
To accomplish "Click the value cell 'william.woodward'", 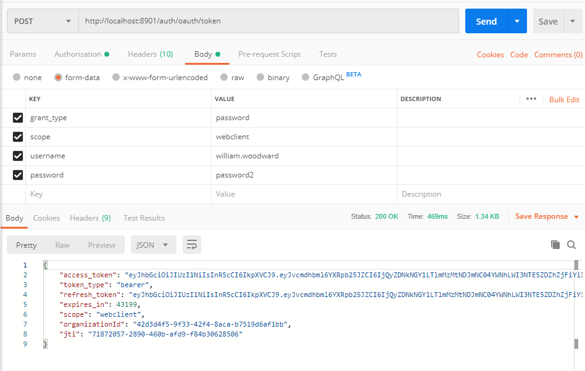I will click(x=304, y=156).
